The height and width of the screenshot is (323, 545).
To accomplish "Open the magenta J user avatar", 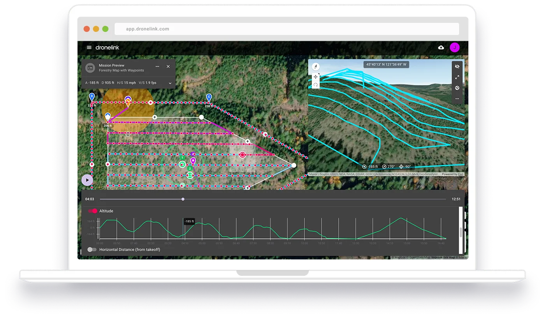I will click(x=455, y=47).
